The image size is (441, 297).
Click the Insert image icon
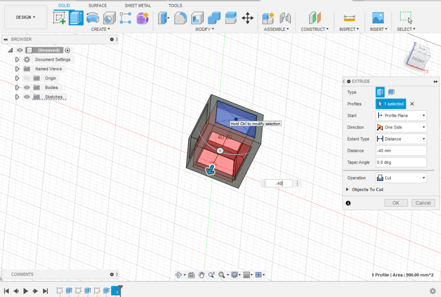coord(378,18)
